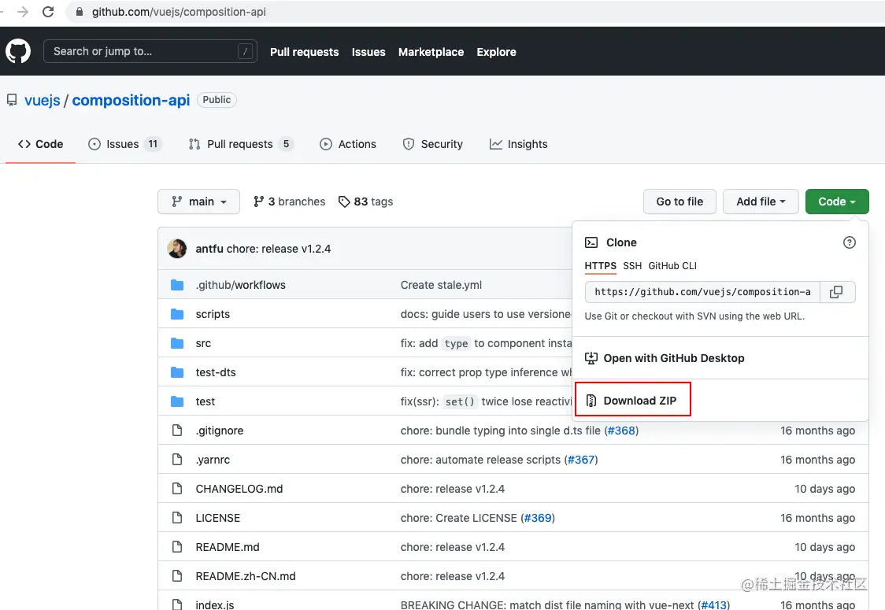Image resolution: width=885 pixels, height=610 pixels.
Task: Click the browser forward arrow
Action: click(x=23, y=12)
